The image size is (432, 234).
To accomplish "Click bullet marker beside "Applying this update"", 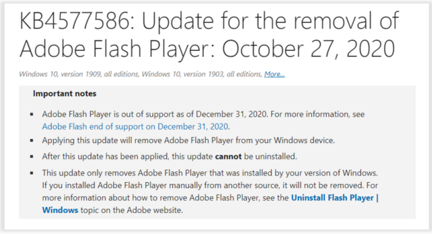I will pyautogui.click(x=31, y=141).
